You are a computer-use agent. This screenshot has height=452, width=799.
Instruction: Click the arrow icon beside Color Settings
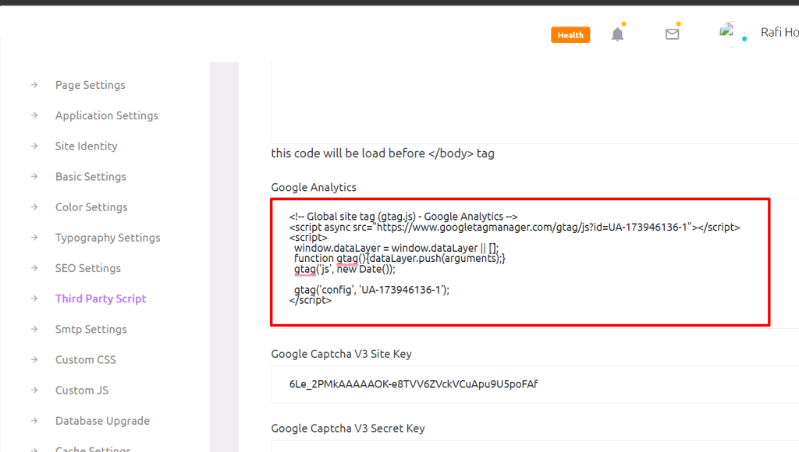34,207
